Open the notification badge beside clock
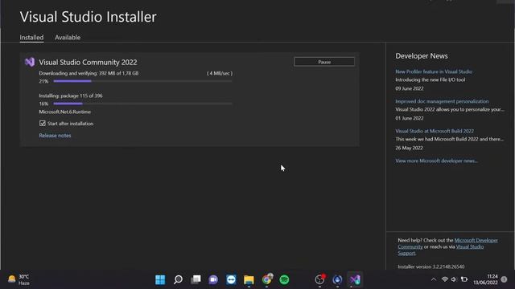Image resolution: width=515 pixels, height=289 pixels. coord(505,279)
